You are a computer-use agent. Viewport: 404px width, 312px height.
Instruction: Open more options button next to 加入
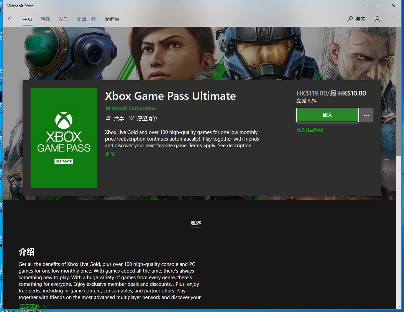(366, 115)
